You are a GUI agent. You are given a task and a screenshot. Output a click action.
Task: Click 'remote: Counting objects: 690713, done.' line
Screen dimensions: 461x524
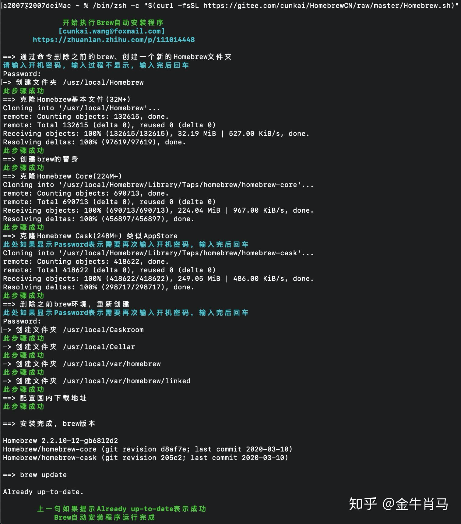(x=86, y=193)
